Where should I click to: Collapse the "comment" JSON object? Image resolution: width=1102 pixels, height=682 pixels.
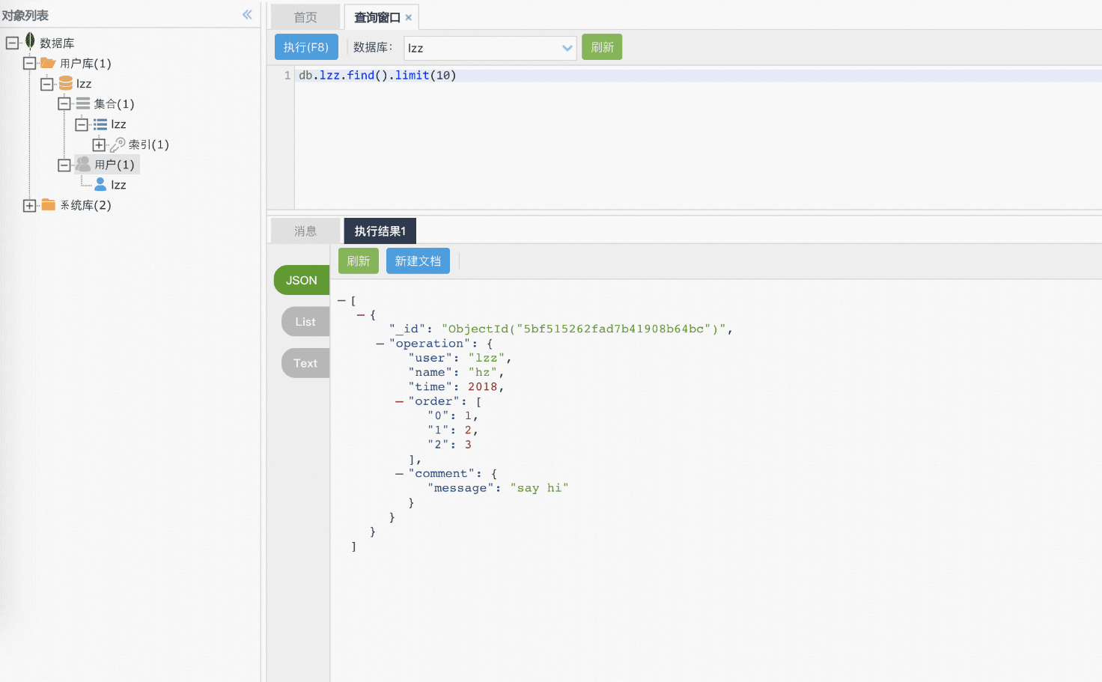[x=400, y=474]
